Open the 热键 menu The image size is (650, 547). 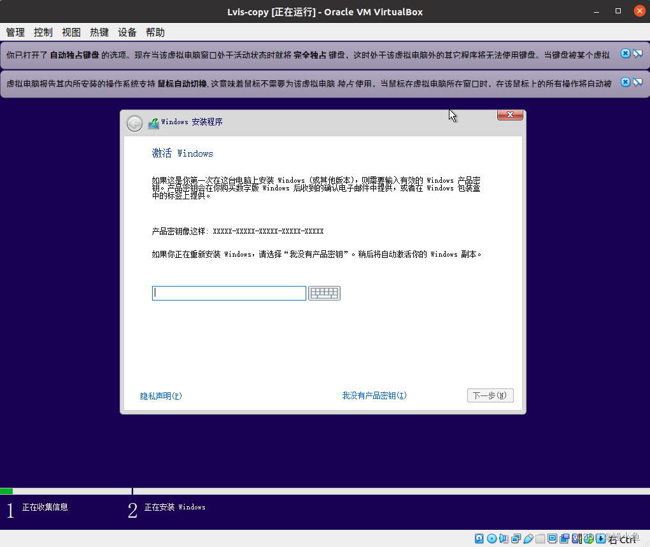pos(99,32)
